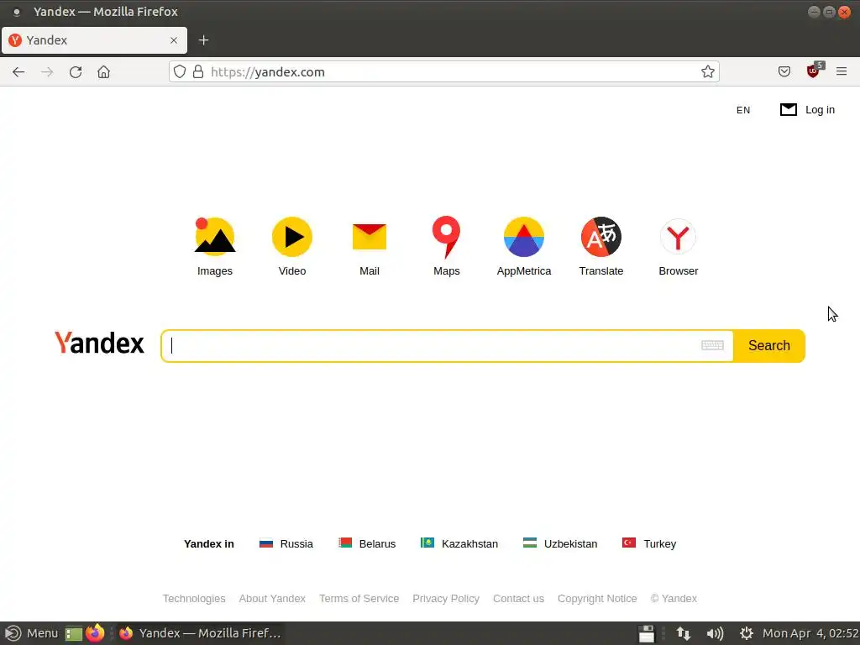Open Yandex Video service
Screen dimensions: 860x645
291,246
